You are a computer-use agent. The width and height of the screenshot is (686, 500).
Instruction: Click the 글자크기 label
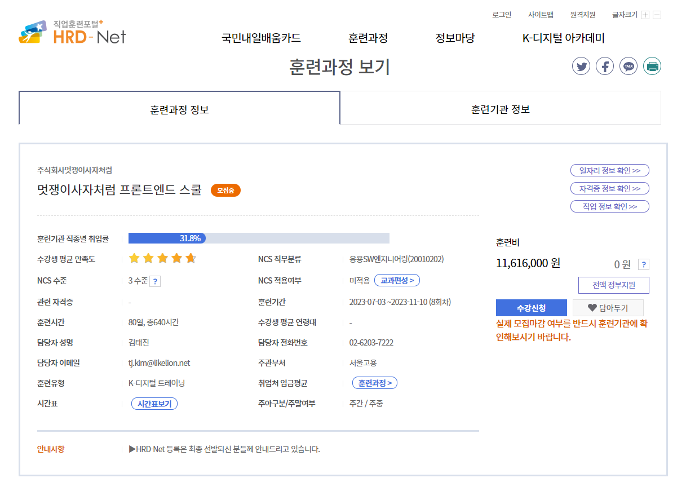pos(625,15)
